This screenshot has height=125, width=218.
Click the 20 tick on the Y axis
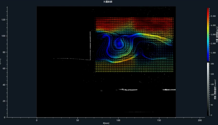point(4,101)
